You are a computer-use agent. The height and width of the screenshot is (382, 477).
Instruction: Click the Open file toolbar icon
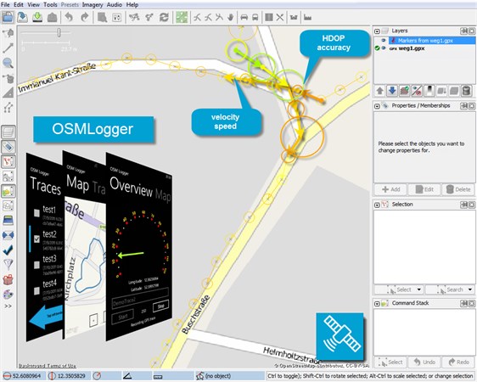[x=8, y=17]
